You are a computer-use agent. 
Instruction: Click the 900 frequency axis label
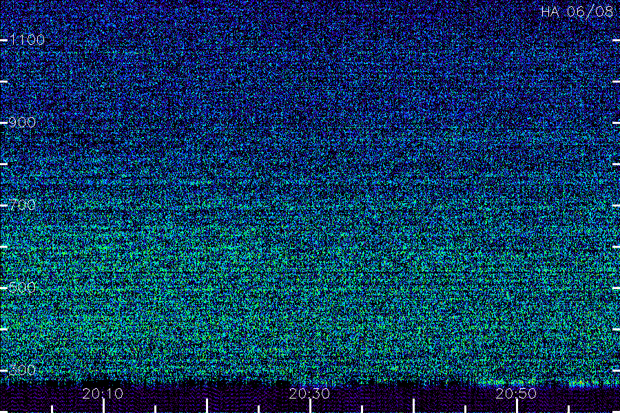click(22, 123)
